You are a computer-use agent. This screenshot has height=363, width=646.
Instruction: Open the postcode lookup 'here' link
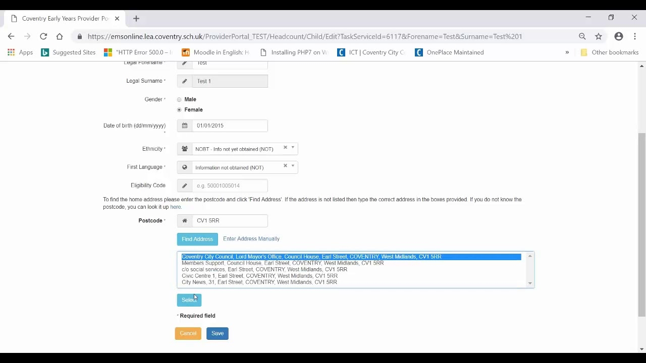click(175, 207)
